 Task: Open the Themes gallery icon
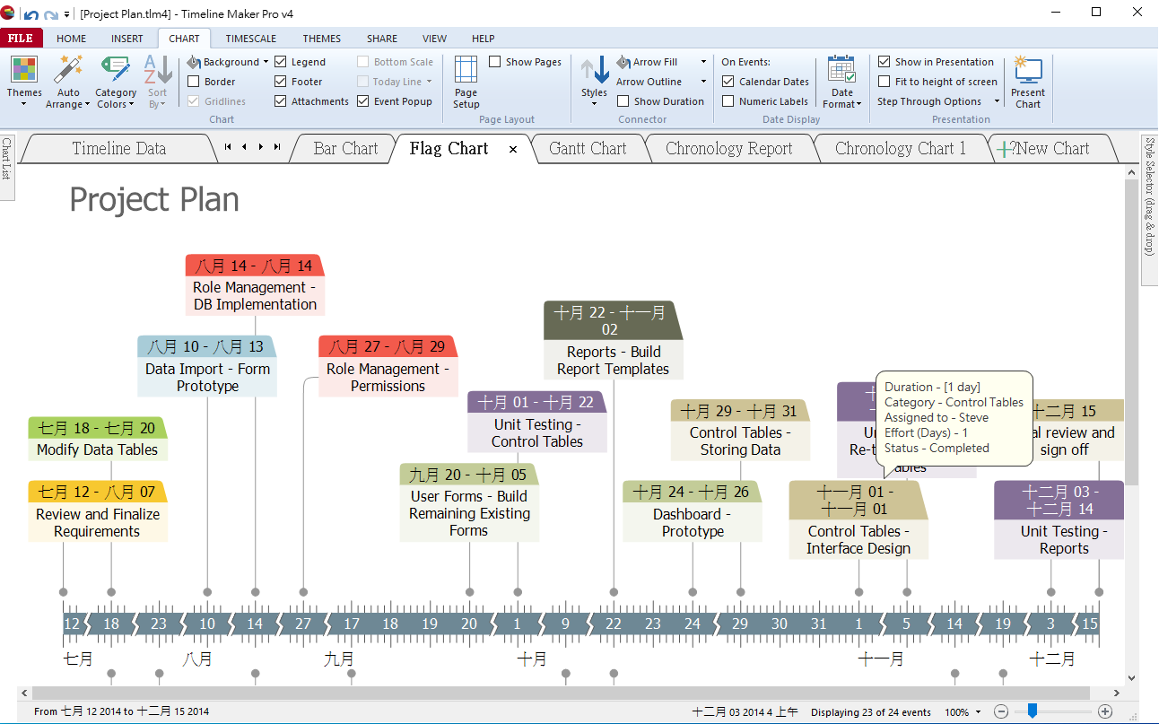pyautogui.click(x=24, y=70)
